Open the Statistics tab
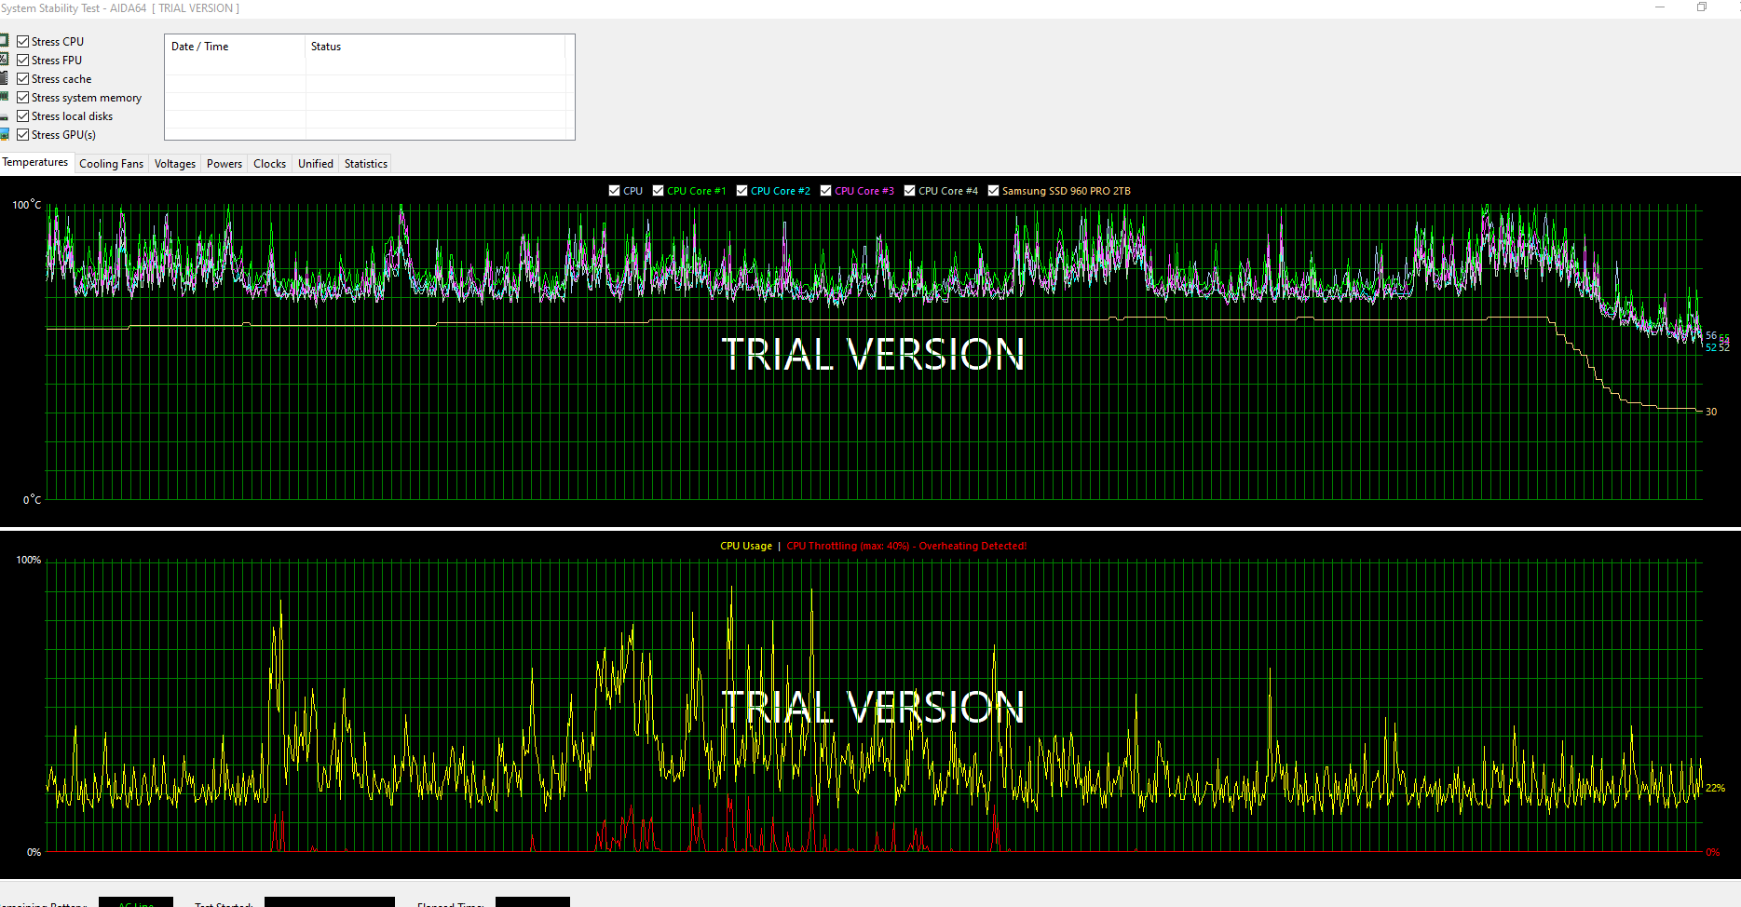 coord(366,164)
